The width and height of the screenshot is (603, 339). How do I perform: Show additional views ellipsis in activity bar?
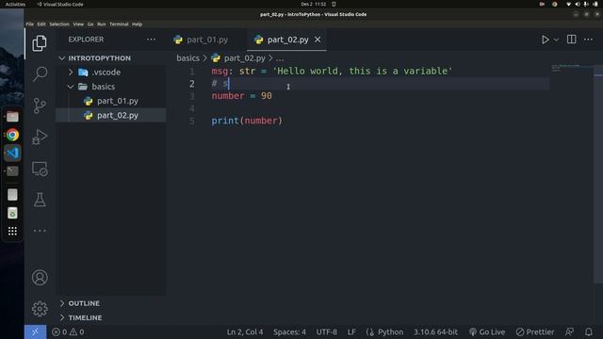(x=40, y=231)
